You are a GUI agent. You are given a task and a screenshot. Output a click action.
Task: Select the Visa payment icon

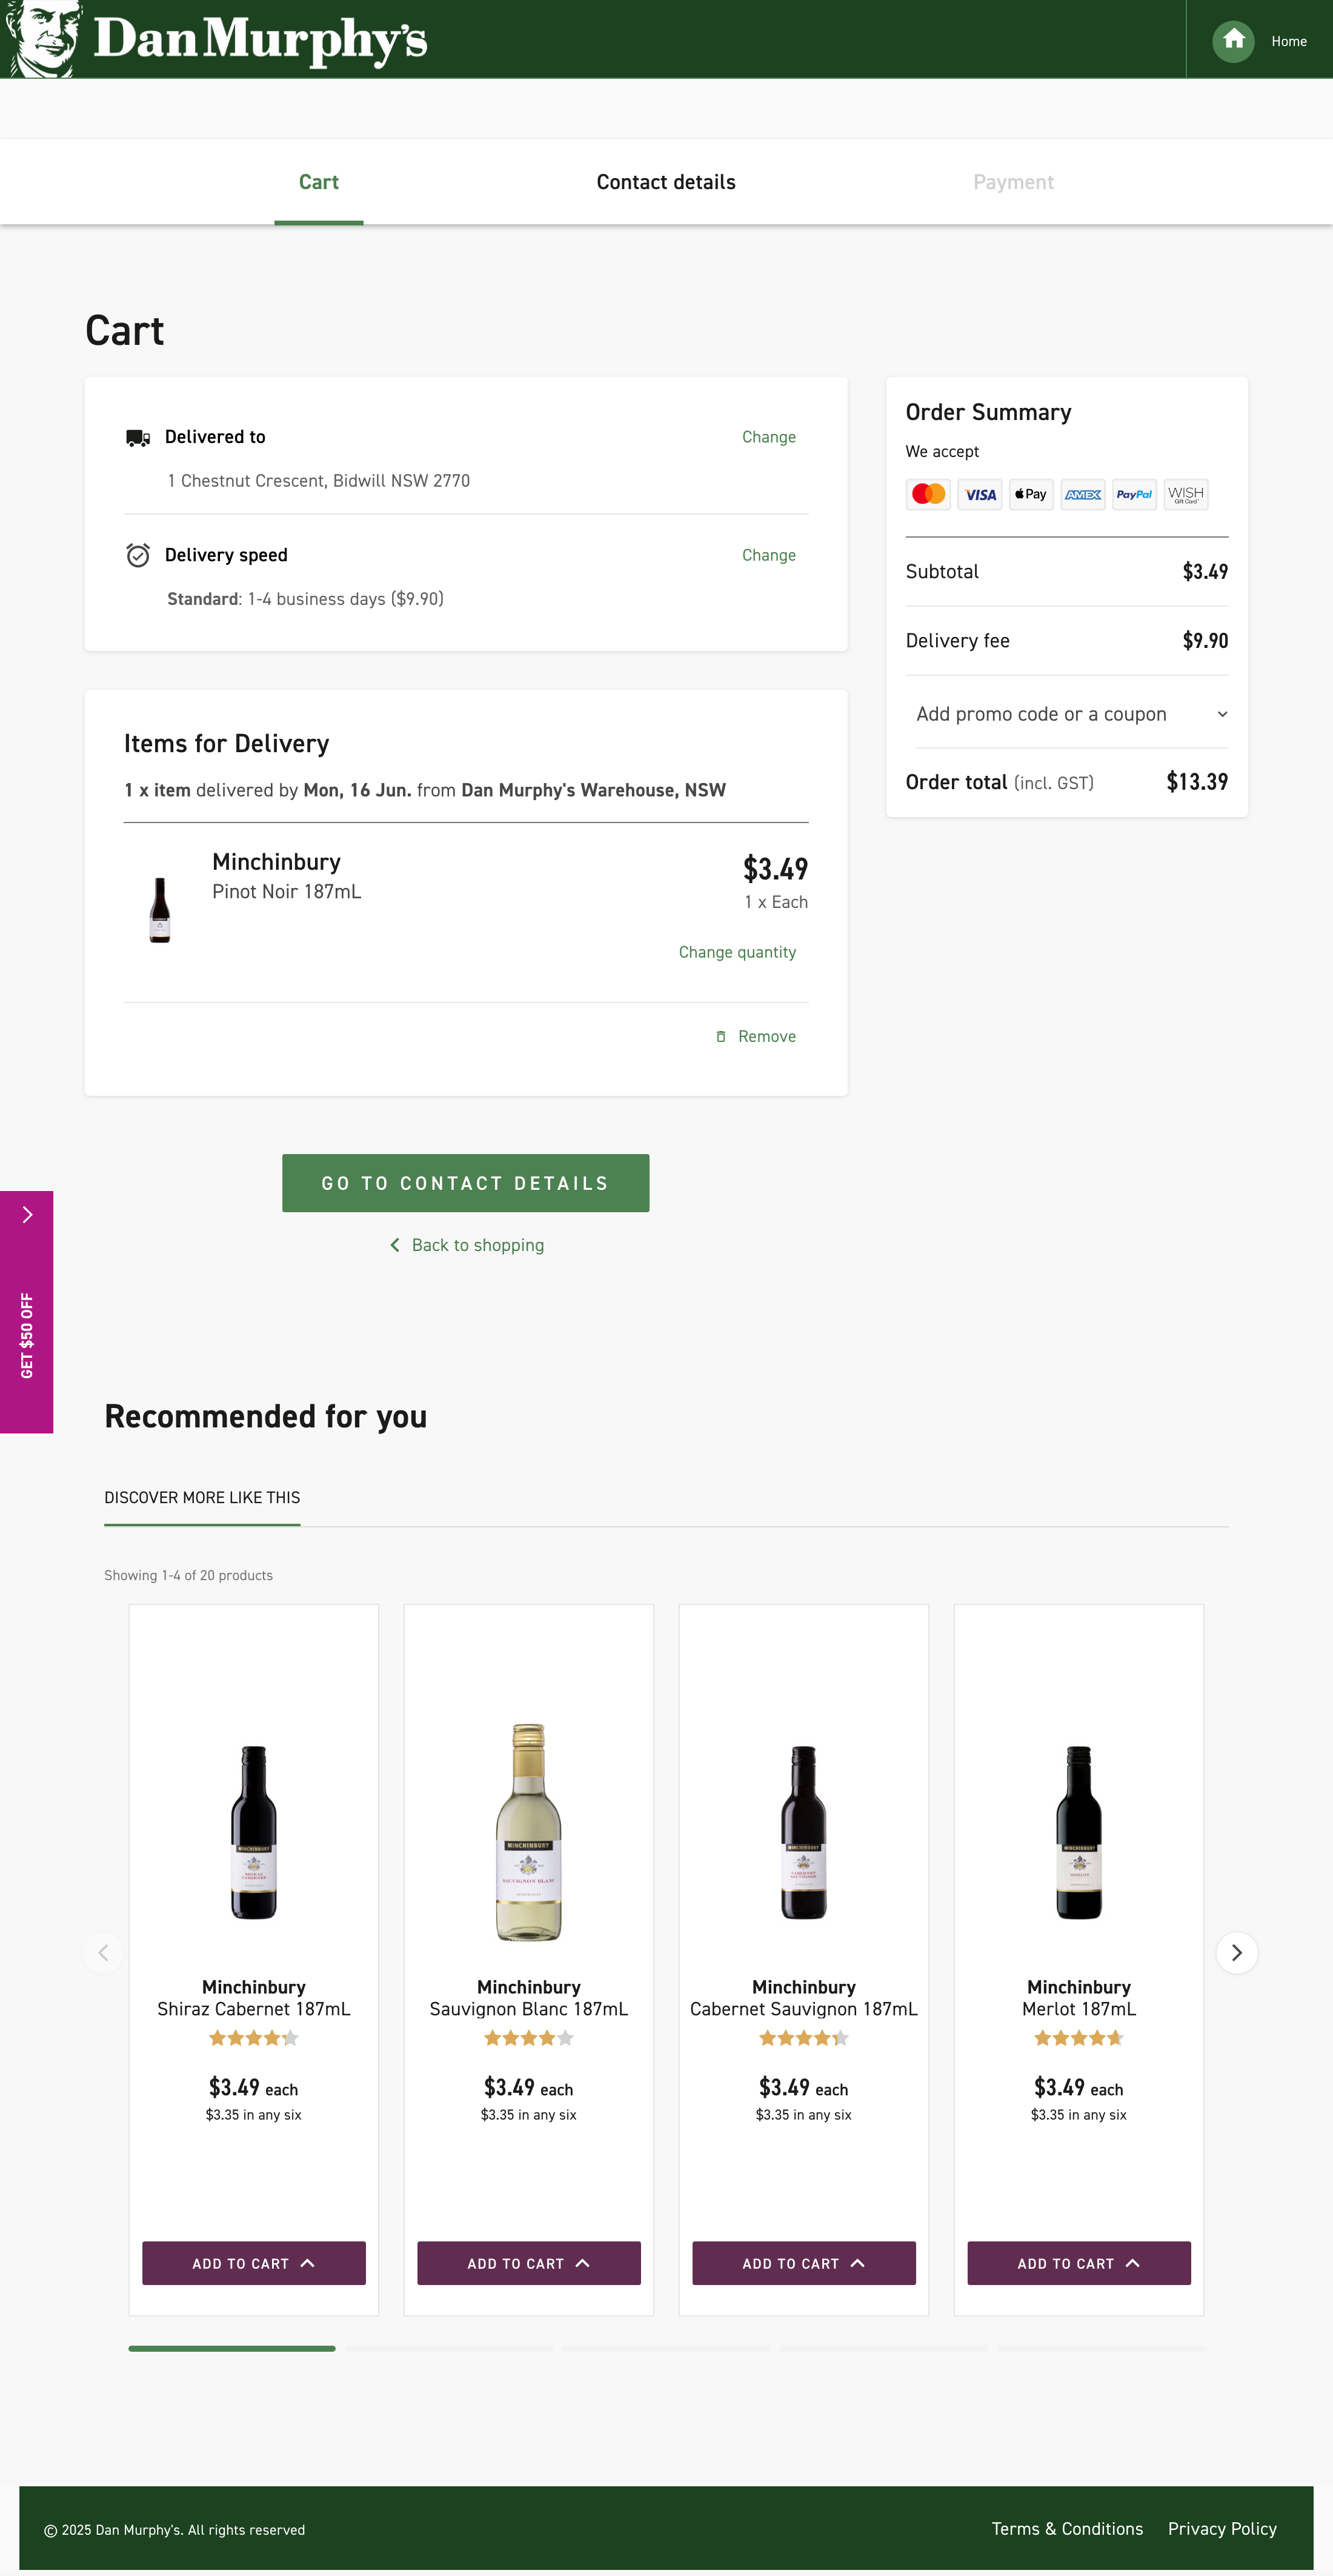click(979, 493)
